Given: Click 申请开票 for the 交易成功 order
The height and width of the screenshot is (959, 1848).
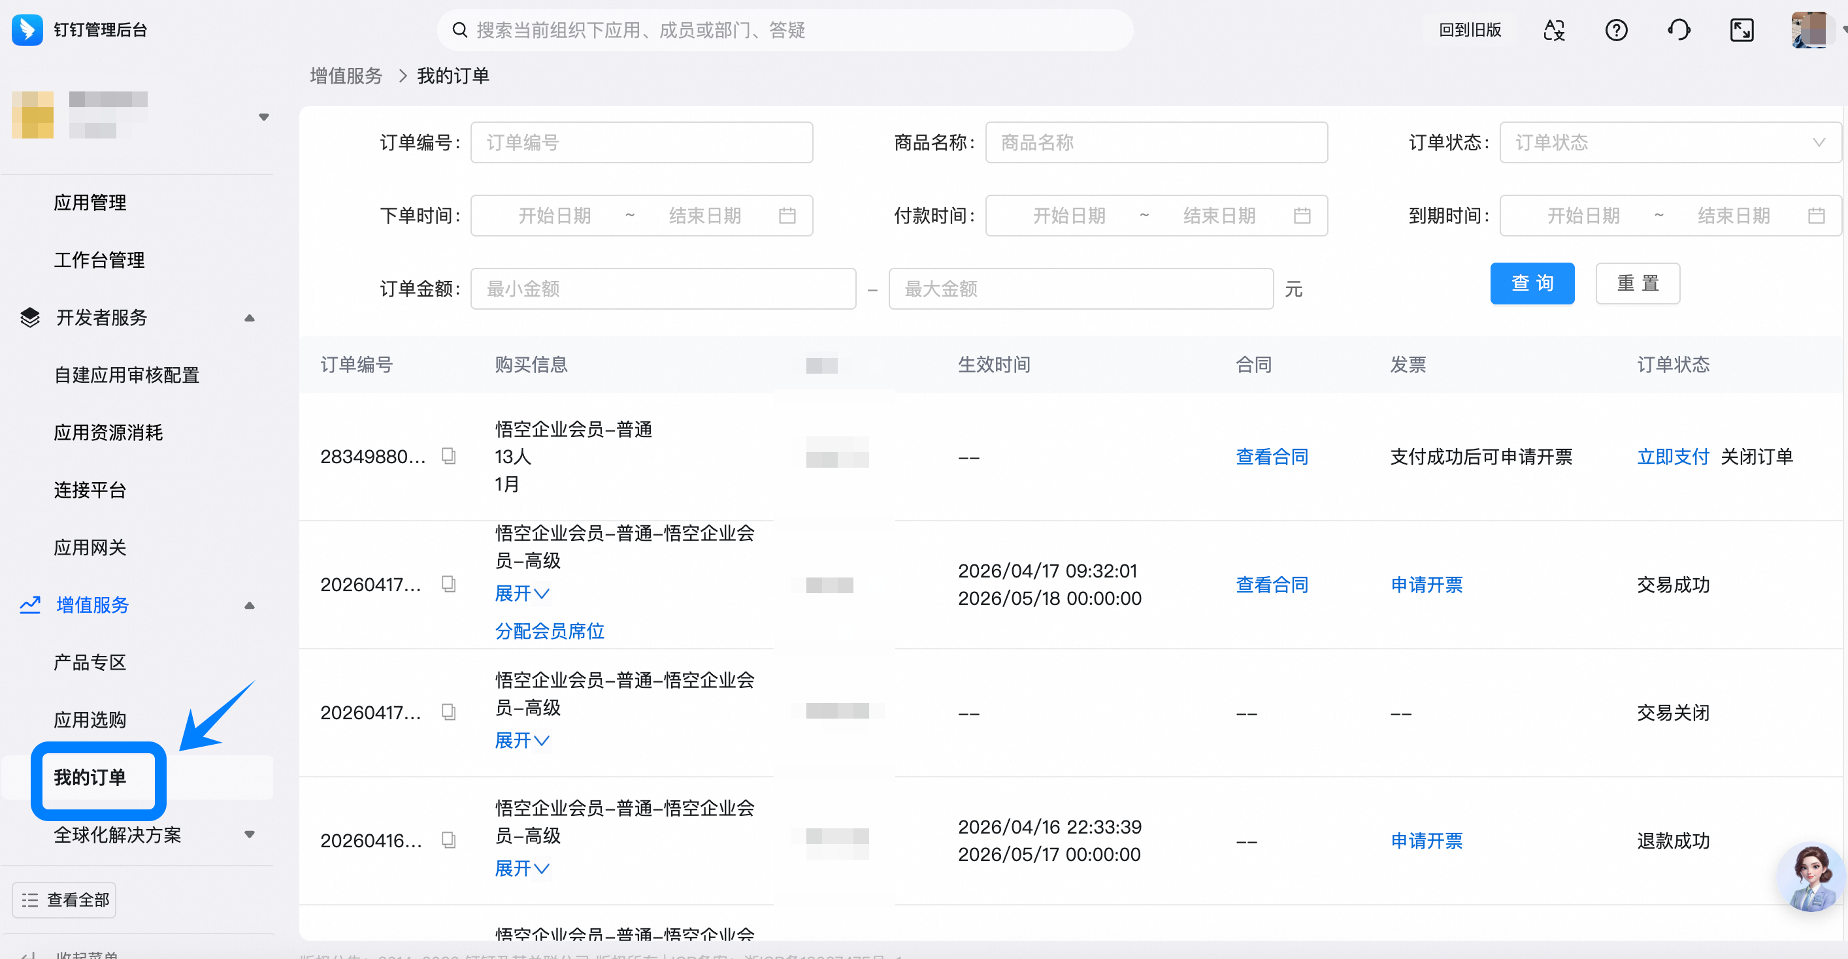Looking at the screenshot, I should (1427, 585).
